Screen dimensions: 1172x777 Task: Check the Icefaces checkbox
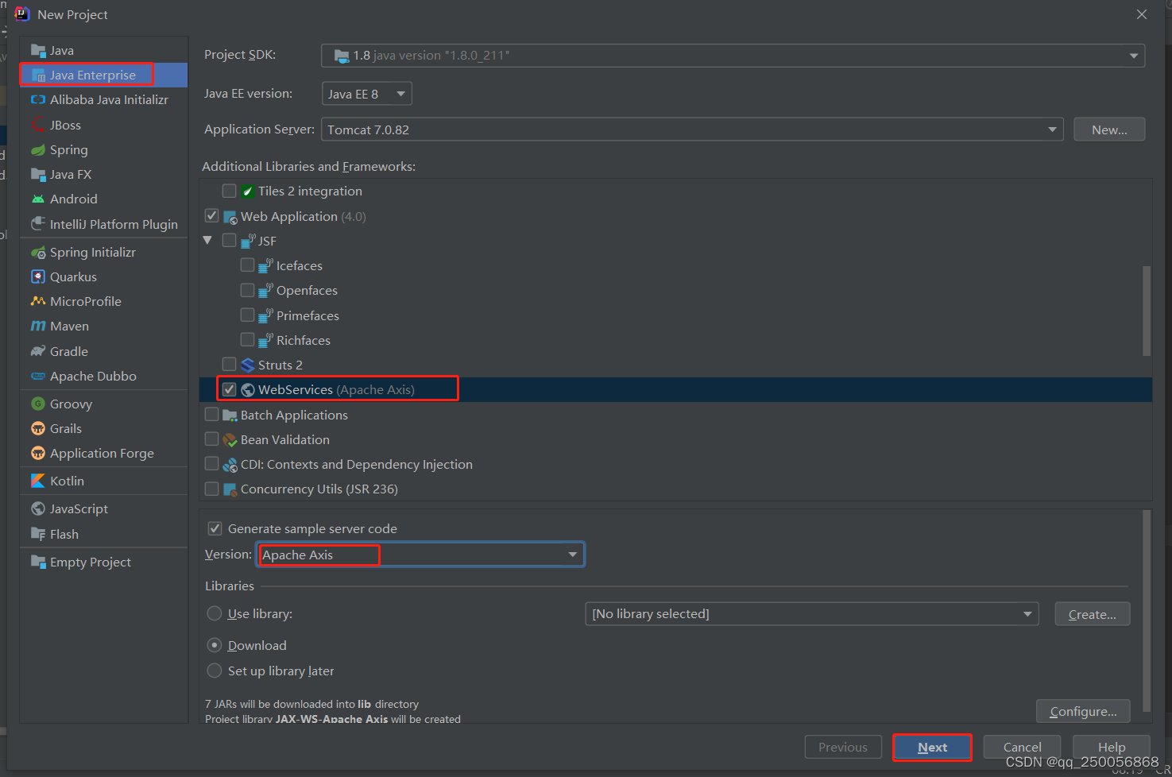pyautogui.click(x=247, y=265)
